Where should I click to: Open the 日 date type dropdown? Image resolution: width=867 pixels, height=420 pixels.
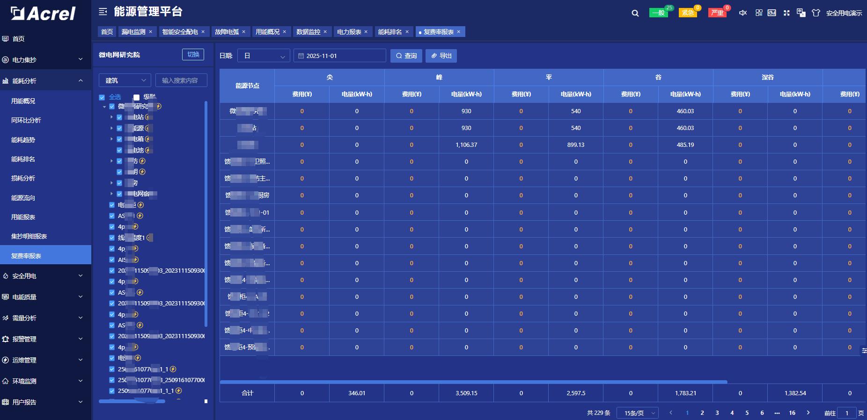pyautogui.click(x=264, y=56)
